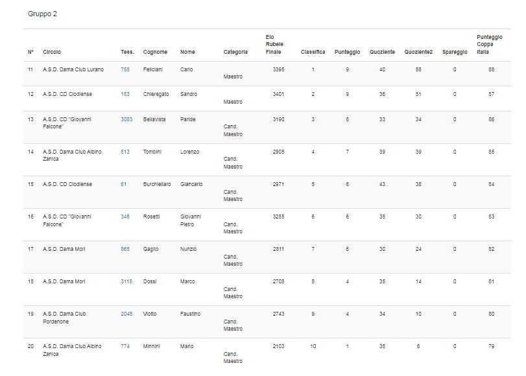Click the Elo Rubele Finale column header
This screenshot has width=526, height=376.
tap(274, 44)
